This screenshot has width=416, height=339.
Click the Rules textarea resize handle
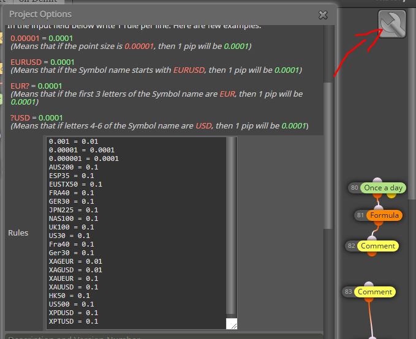pyautogui.click(x=232, y=324)
